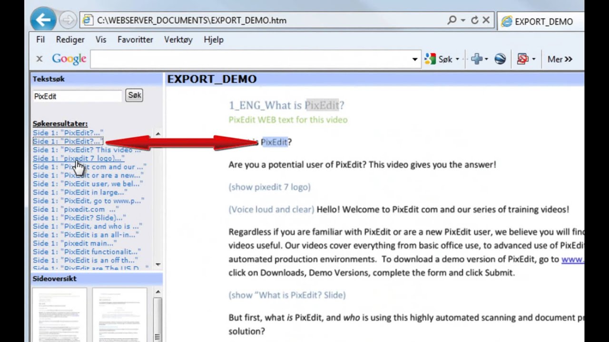Open result "pixedit.com ..."
The height and width of the screenshot is (342, 609).
76,209
